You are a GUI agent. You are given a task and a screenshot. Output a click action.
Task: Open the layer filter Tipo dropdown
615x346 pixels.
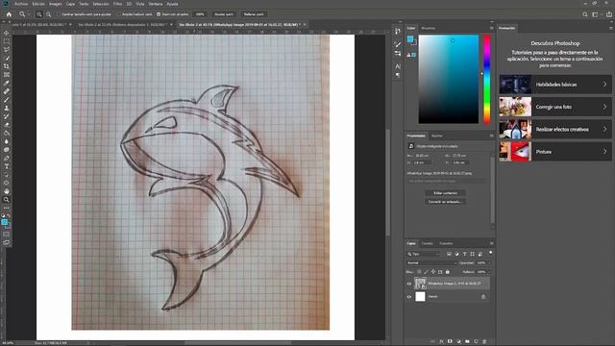[x=423, y=254]
